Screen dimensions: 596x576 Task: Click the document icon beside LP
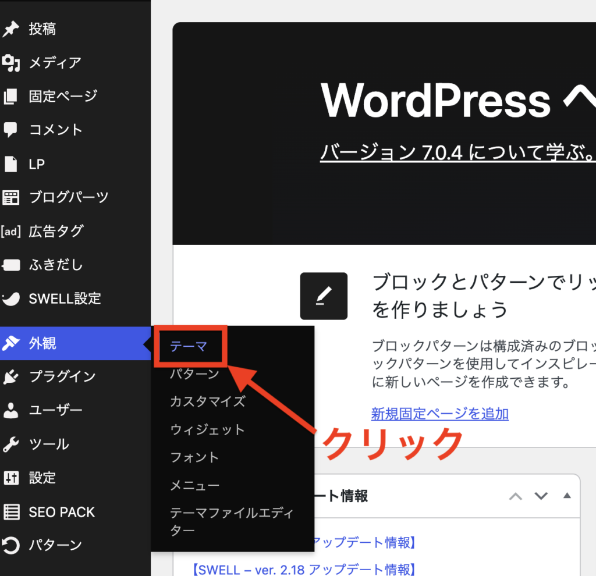10,163
